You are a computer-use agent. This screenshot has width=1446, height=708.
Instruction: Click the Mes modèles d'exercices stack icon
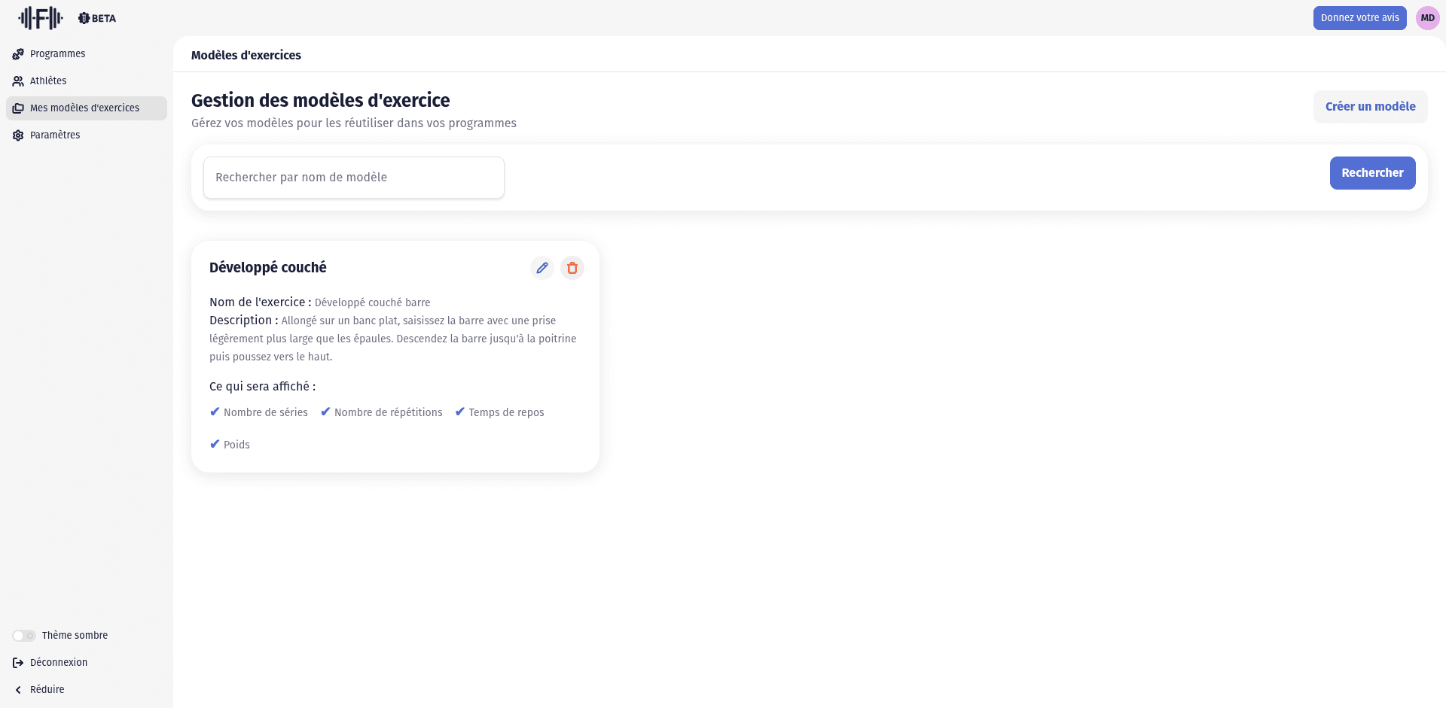click(18, 108)
